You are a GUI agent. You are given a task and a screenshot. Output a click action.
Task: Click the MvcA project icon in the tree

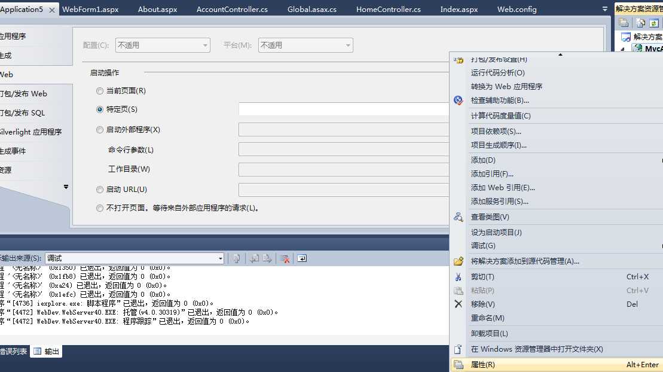(637, 48)
